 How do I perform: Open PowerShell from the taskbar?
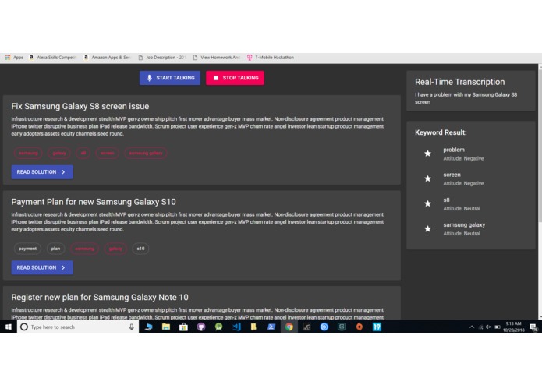[x=271, y=327]
